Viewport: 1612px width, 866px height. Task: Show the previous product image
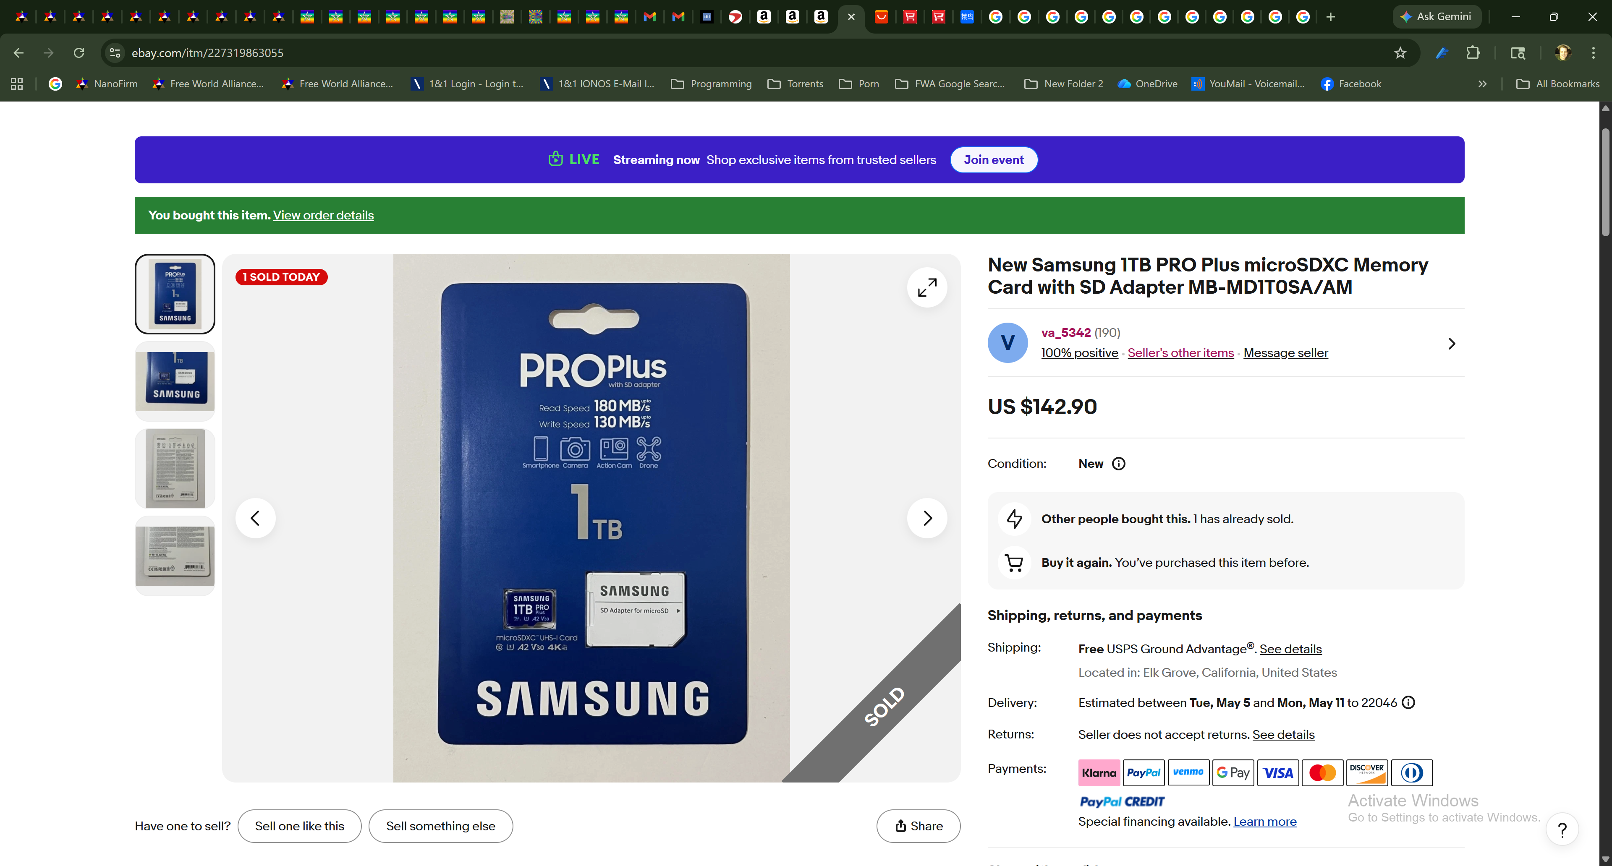pyautogui.click(x=255, y=518)
